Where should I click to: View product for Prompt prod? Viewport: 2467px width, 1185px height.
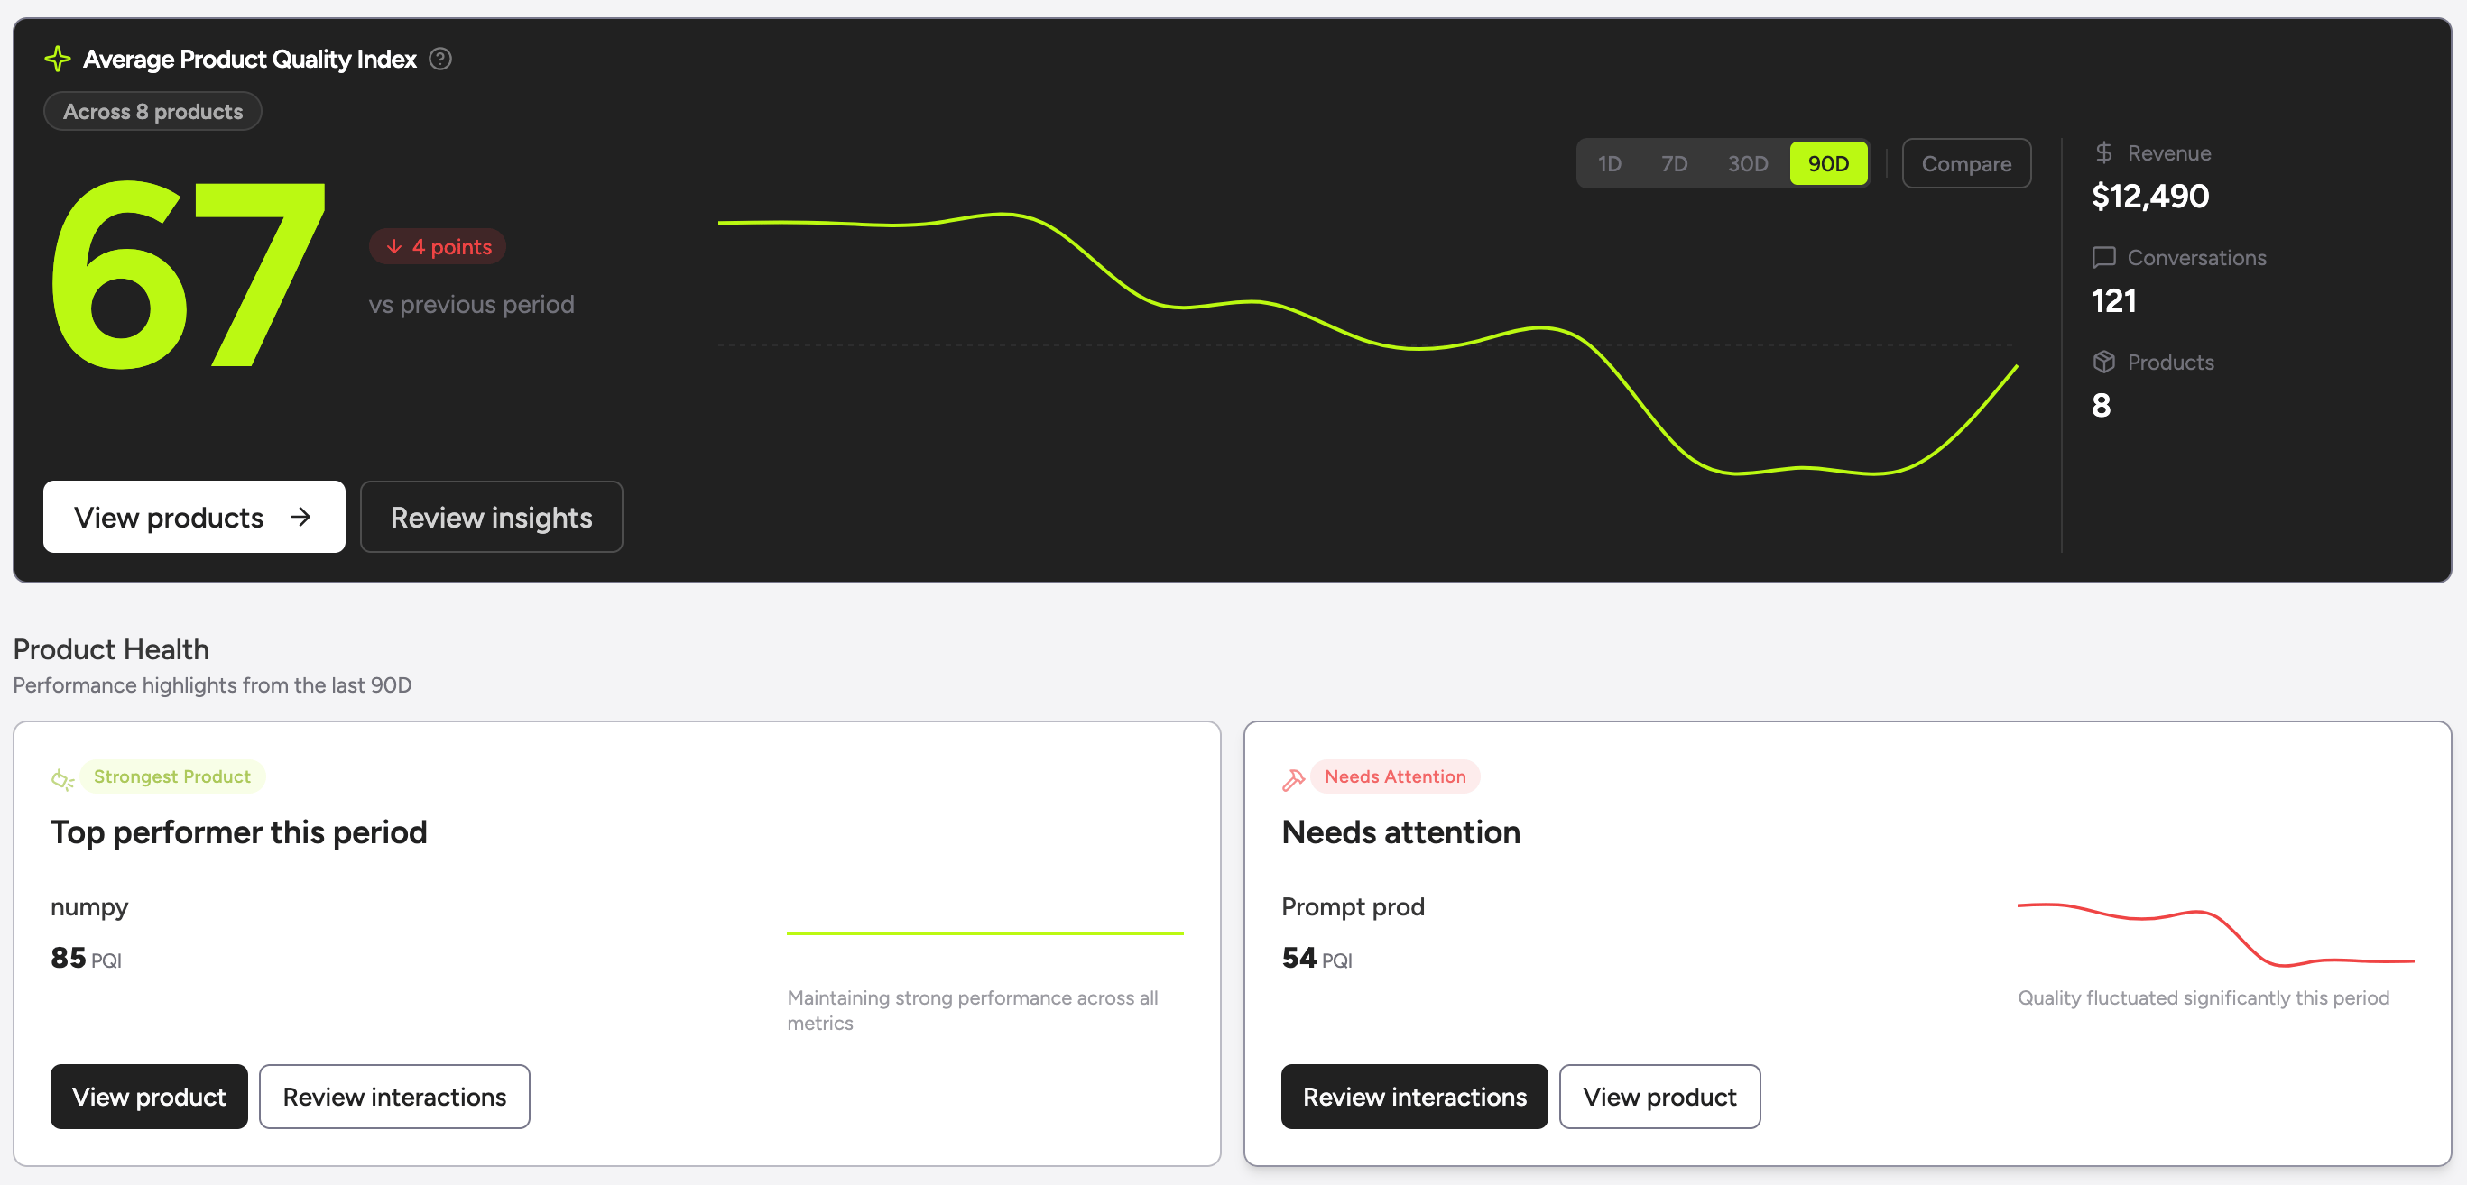click(1659, 1097)
